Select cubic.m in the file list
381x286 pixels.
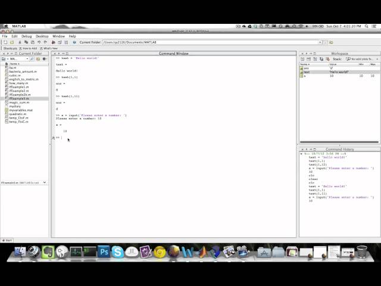coord(15,76)
